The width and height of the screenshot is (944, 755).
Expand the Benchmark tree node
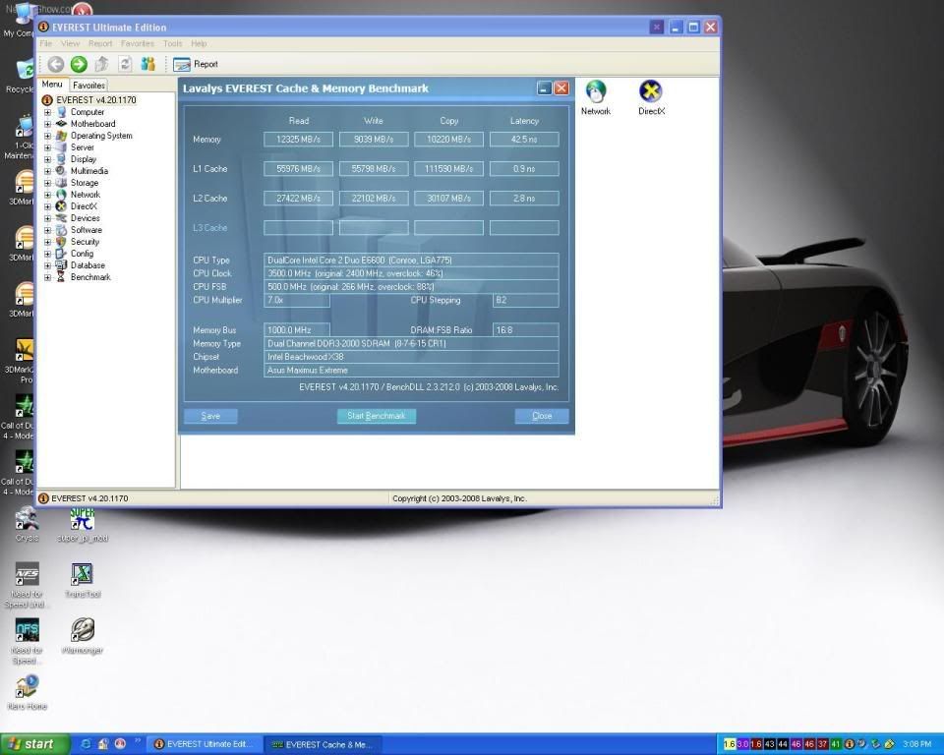click(x=48, y=277)
